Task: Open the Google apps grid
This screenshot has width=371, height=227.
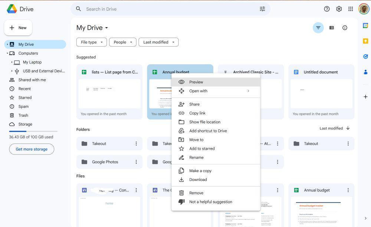Action: click(x=351, y=9)
